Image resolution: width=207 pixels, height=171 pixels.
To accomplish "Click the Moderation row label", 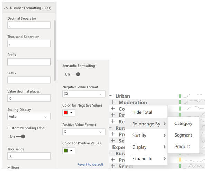I will tap(133, 102).
